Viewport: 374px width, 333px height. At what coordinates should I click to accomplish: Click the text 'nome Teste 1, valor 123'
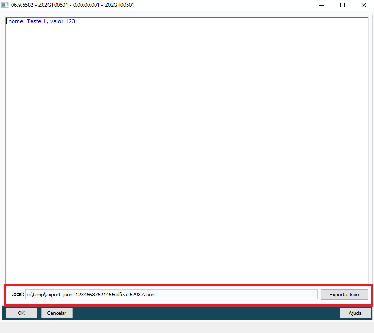pyautogui.click(x=42, y=21)
